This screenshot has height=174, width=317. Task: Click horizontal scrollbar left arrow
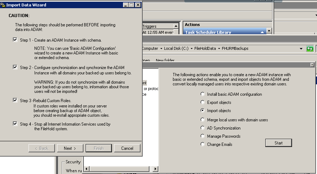[x=87, y=169]
